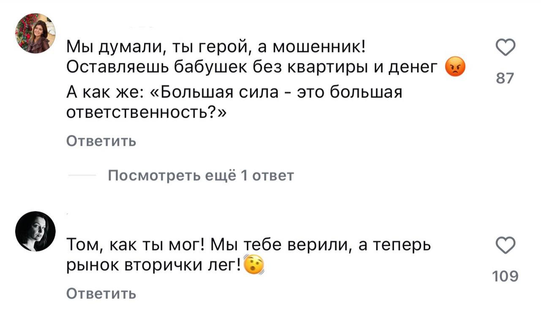Reply to the «Мы думали, ты герой» comment

click(101, 141)
